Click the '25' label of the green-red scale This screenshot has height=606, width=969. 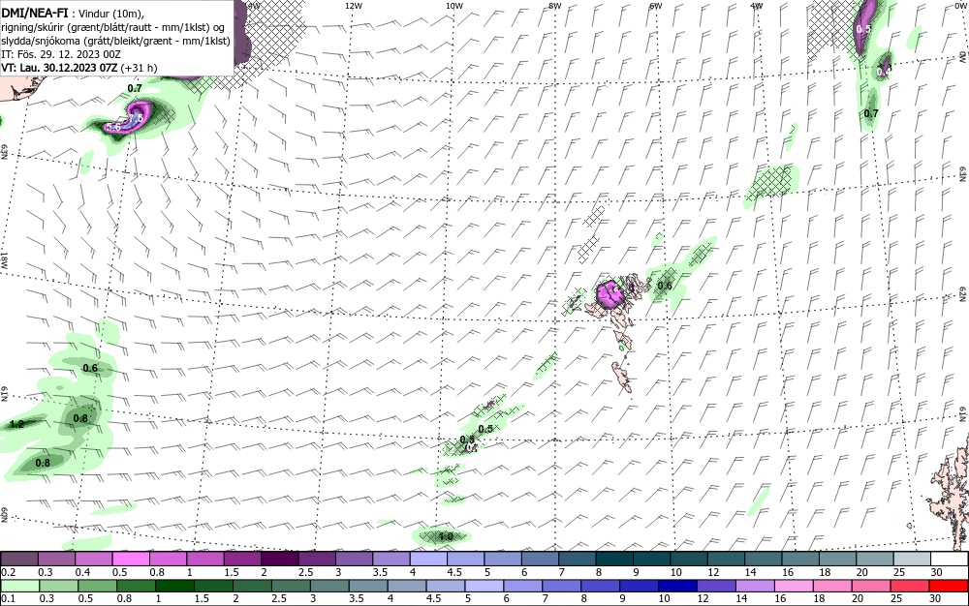coord(896,598)
